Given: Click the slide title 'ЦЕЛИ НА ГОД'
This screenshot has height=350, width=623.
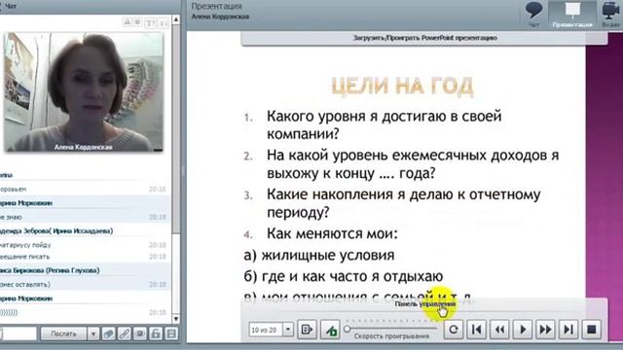Looking at the screenshot, I should click(402, 87).
